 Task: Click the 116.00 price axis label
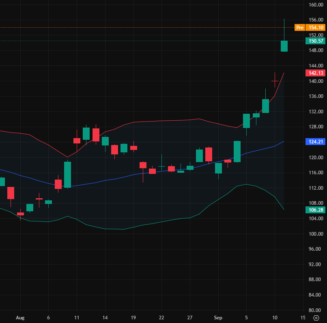coord(316,173)
